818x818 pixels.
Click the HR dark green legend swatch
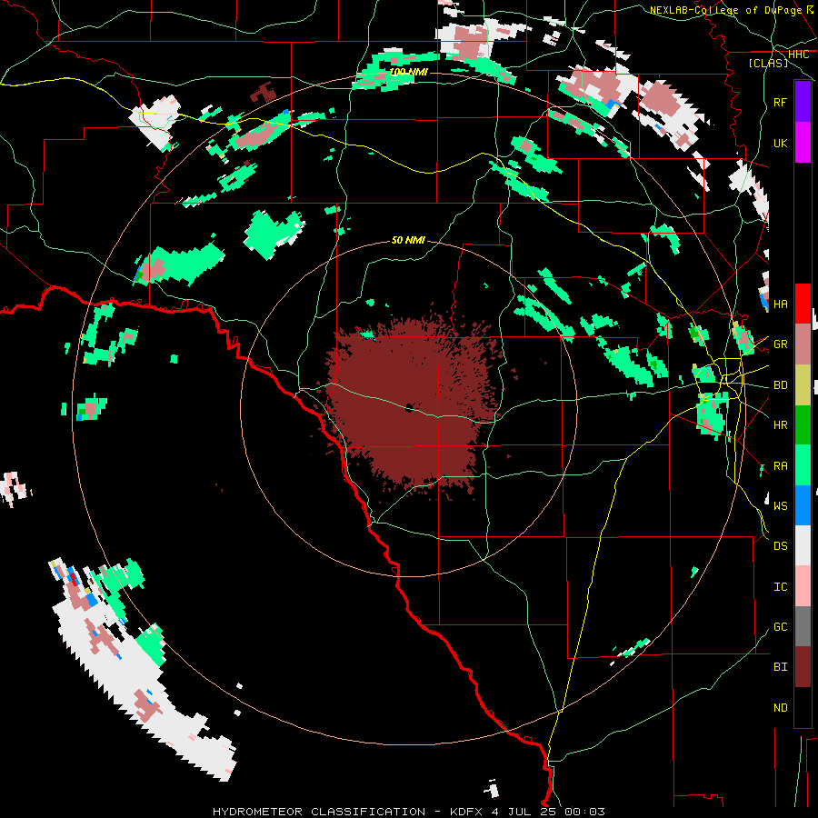coord(803,424)
